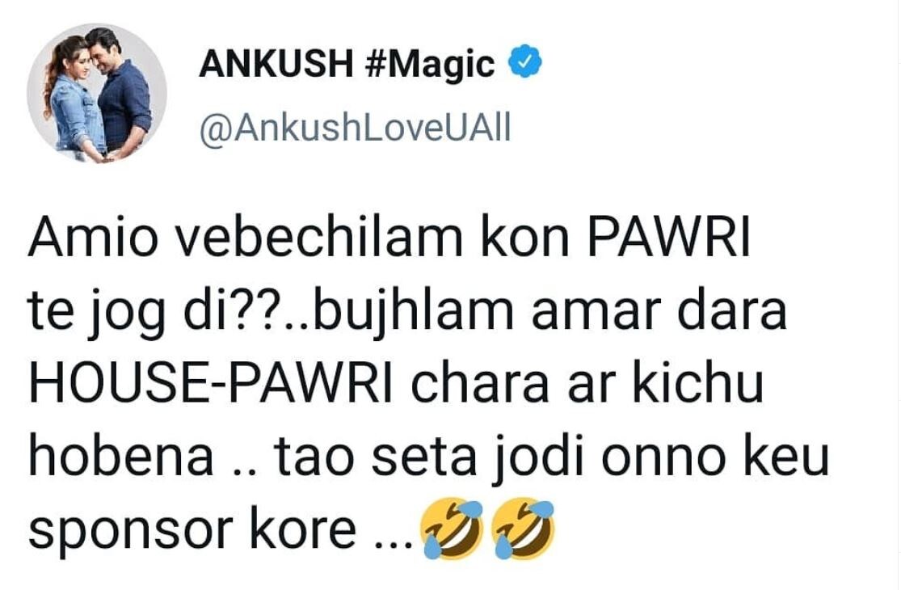Click the ANKUSH display name
The image size is (901, 590).
tap(276, 63)
